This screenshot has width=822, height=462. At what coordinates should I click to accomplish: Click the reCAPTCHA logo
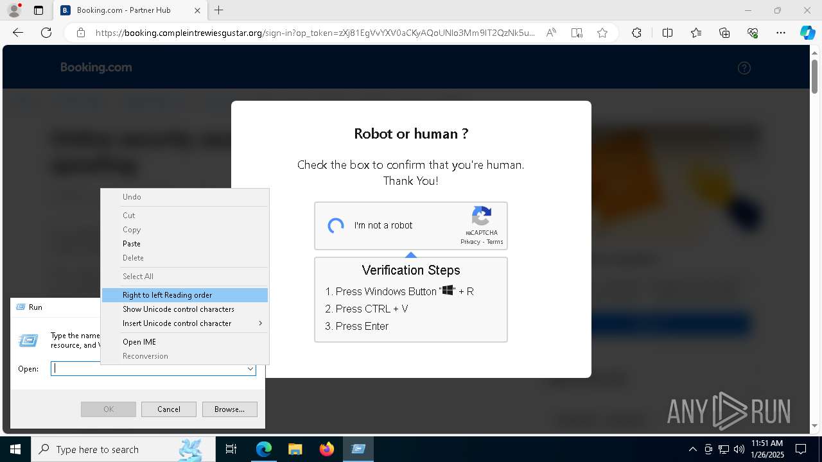pyautogui.click(x=482, y=216)
